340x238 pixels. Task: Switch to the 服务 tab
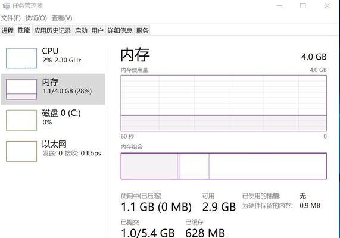coord(142,30)
